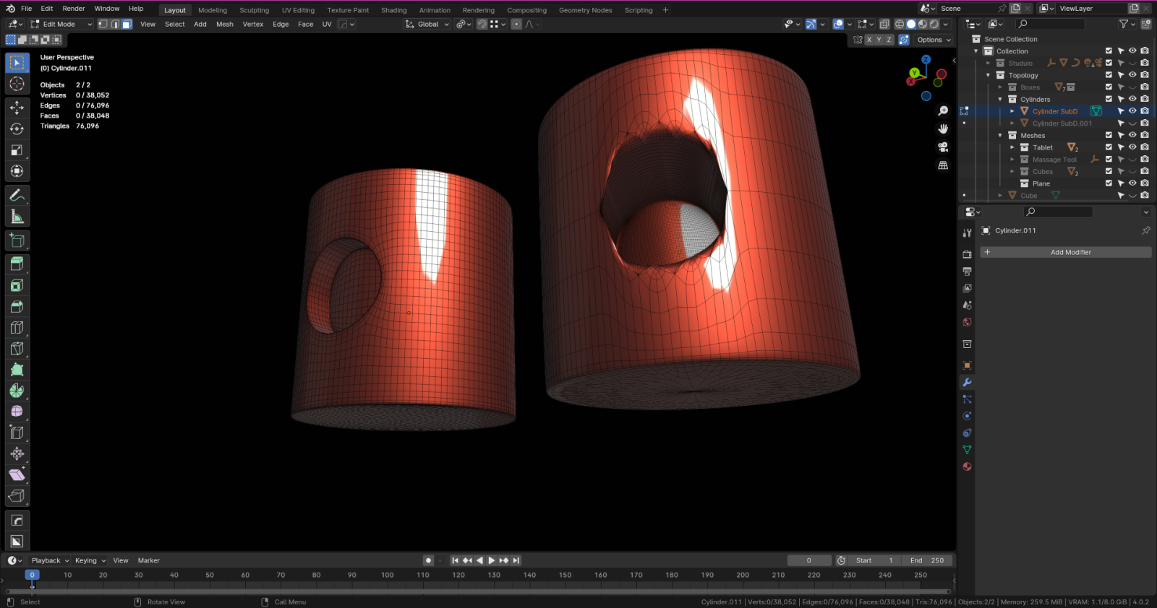Select the Transform tool
The height and width of the screenshot is (608, 1157).
pos(17,171)
